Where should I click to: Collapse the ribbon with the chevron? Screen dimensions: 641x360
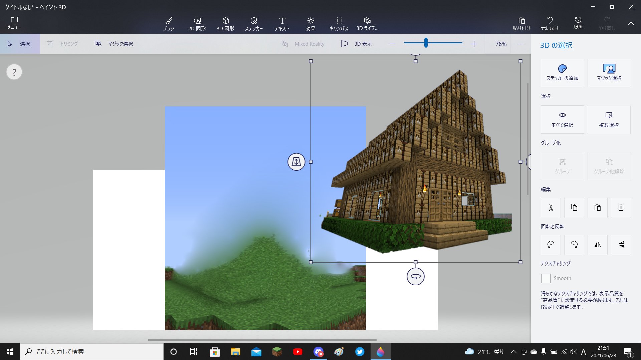tap(631, 23)
